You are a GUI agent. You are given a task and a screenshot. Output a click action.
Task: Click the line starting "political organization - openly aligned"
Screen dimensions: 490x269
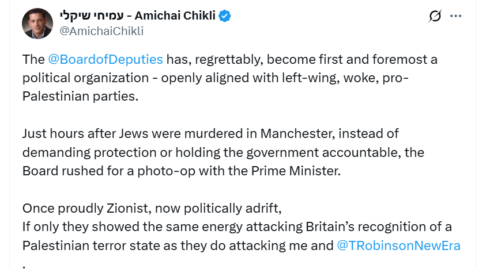pyautogui.click(x=213, y=78)
